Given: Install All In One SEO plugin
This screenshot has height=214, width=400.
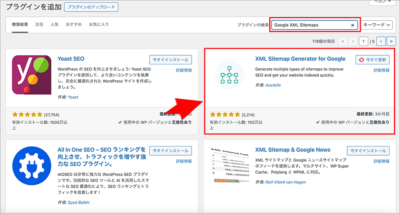Looking at the screenshot, I should 170,151.
